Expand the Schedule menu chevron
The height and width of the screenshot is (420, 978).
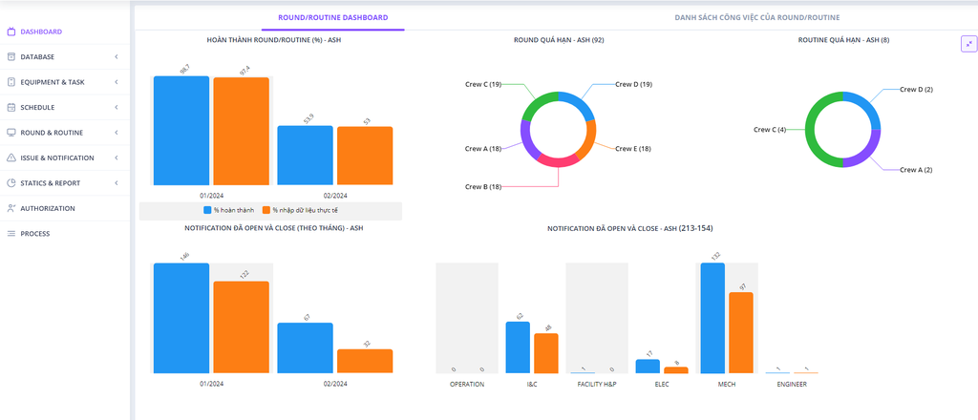pyautogui.click(x=117, y=107)
